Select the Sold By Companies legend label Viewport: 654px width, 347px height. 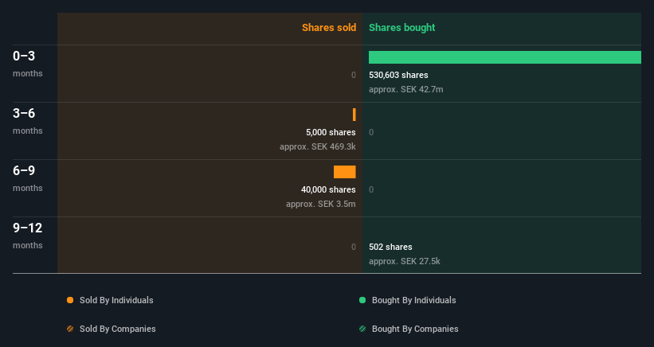coord(118,329)
